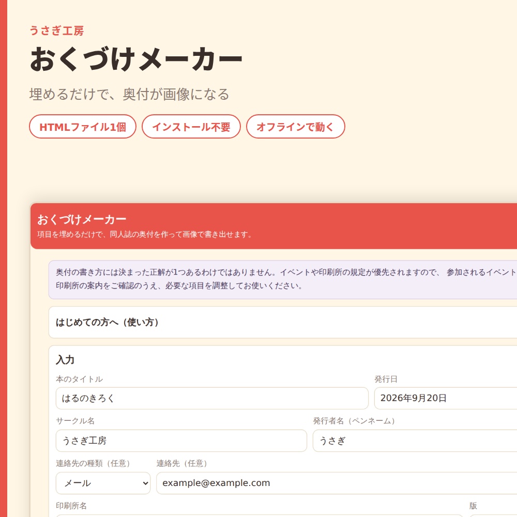Click the 版 label

pos(473,506)
